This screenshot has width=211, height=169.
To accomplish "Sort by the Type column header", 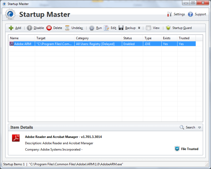I will point(152,38).
